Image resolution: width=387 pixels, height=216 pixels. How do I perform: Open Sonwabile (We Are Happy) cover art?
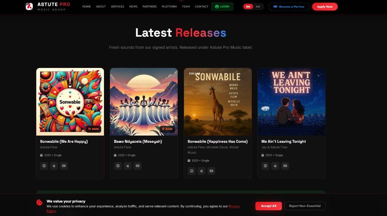(70, 102)
